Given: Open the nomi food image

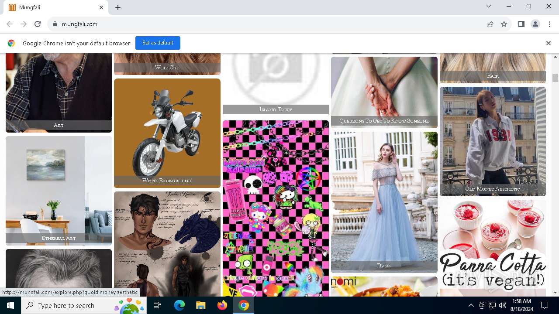Looking at the screenshot, I should (384, 287).
